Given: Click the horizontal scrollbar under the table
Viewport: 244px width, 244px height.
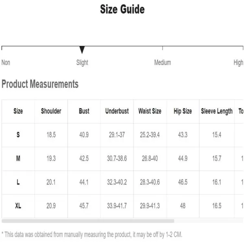Looking at the screenshot, I should [88, 221].
